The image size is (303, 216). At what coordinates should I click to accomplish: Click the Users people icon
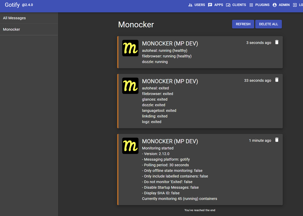(190, 5)
